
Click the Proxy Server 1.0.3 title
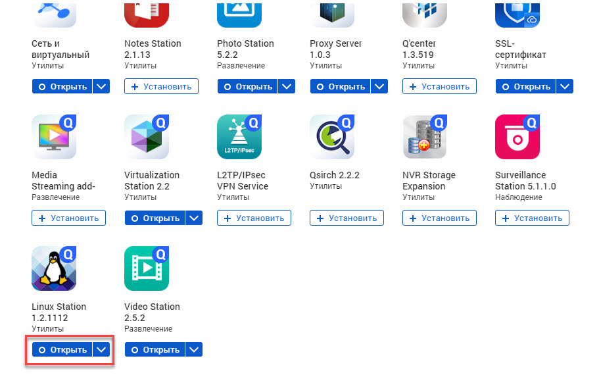tap(336, 49)
